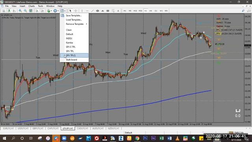Open the Periods clock button
This screenshot has height=142, width=252.
(x=55, y=11)
